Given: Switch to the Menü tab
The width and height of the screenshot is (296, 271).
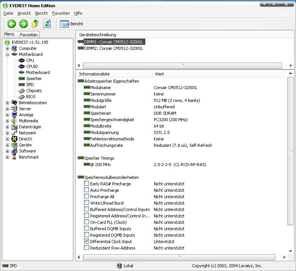Looking at the screenshot, I should click(x=9, y=34).
